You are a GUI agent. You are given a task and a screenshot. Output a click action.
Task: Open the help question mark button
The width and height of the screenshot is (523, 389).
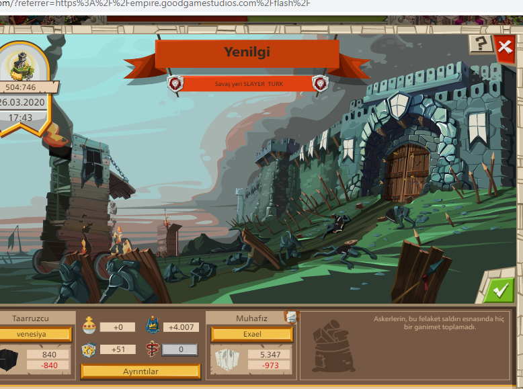[481, 44]
